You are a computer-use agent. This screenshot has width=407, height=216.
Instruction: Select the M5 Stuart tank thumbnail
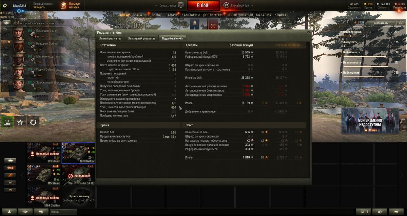(x=44, y=175)
